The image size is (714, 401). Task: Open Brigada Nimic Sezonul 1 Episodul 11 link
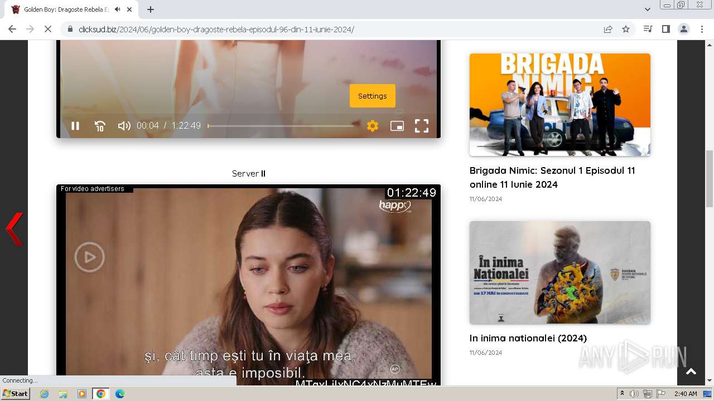tap(552, 177)
